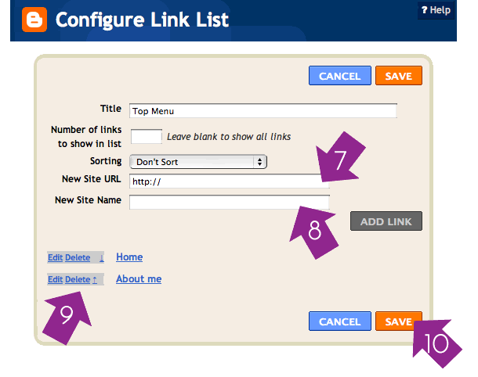Move About me link up with arrow

pos(94,279)
